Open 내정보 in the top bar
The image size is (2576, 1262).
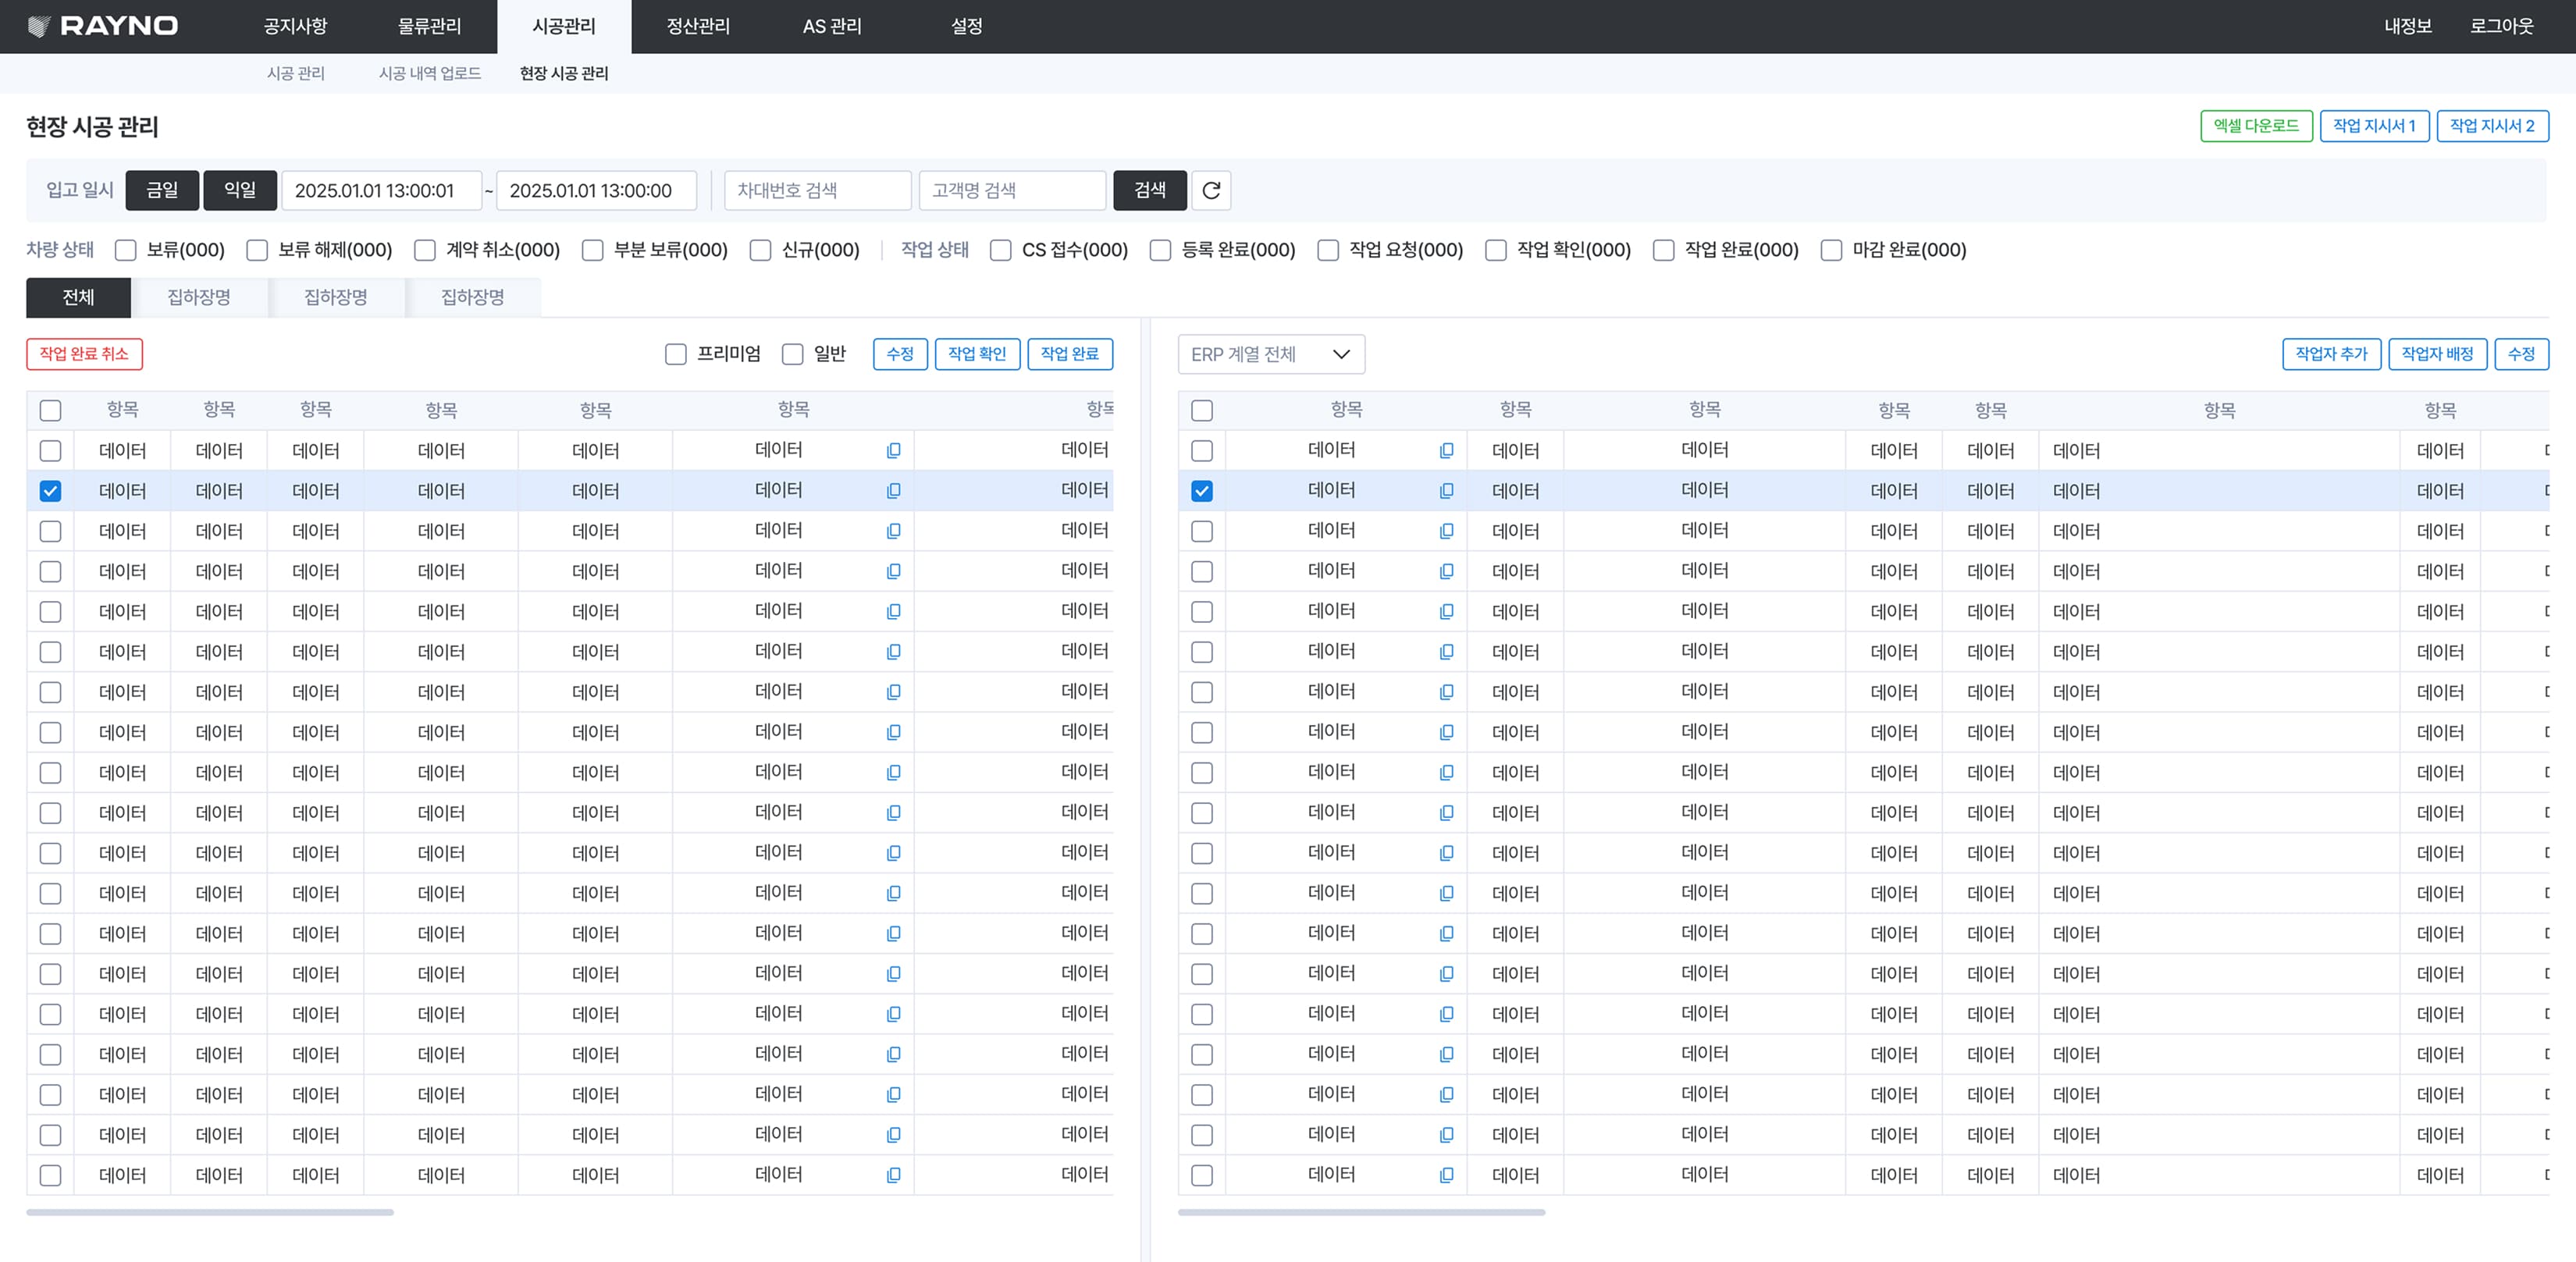2407,27
